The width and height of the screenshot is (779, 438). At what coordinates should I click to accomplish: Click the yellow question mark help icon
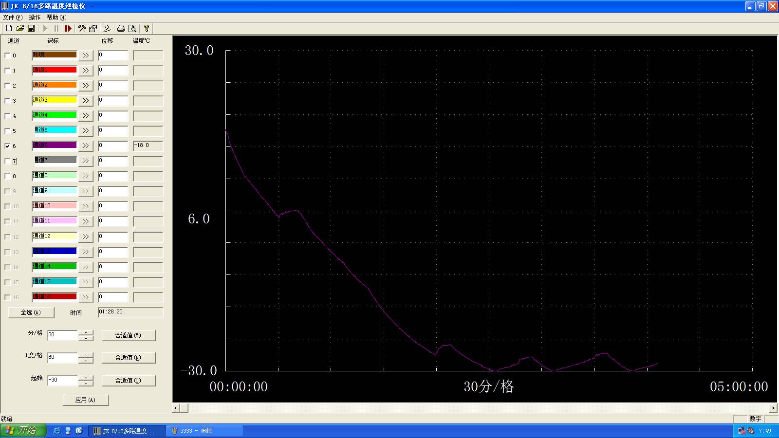146,29
